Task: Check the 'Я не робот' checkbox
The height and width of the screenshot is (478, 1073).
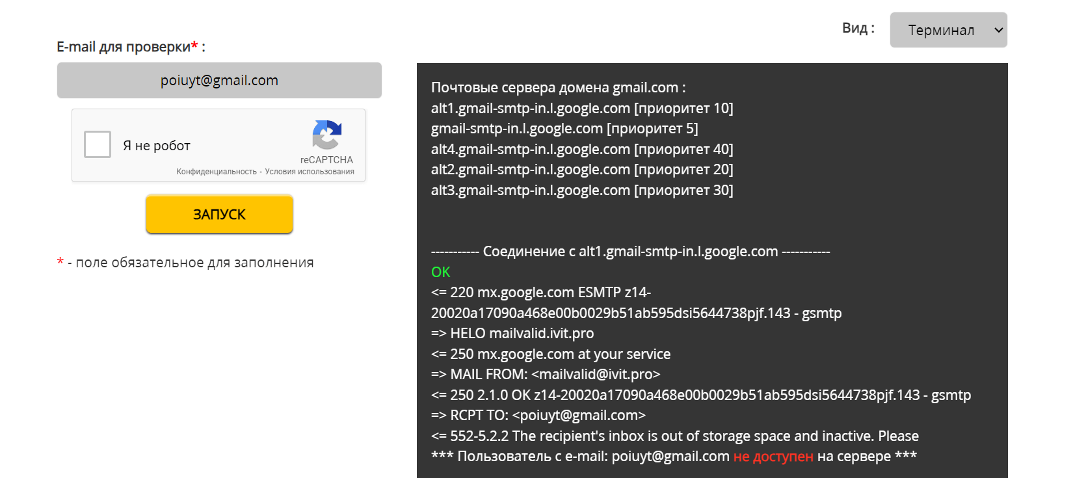Action: pyautogui.click(x=98, y=144)
